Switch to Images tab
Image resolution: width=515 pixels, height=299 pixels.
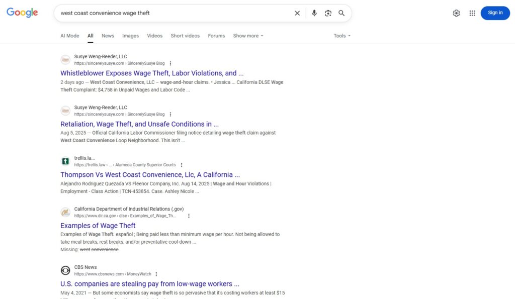pyautogui.click(x=130, y=36)
